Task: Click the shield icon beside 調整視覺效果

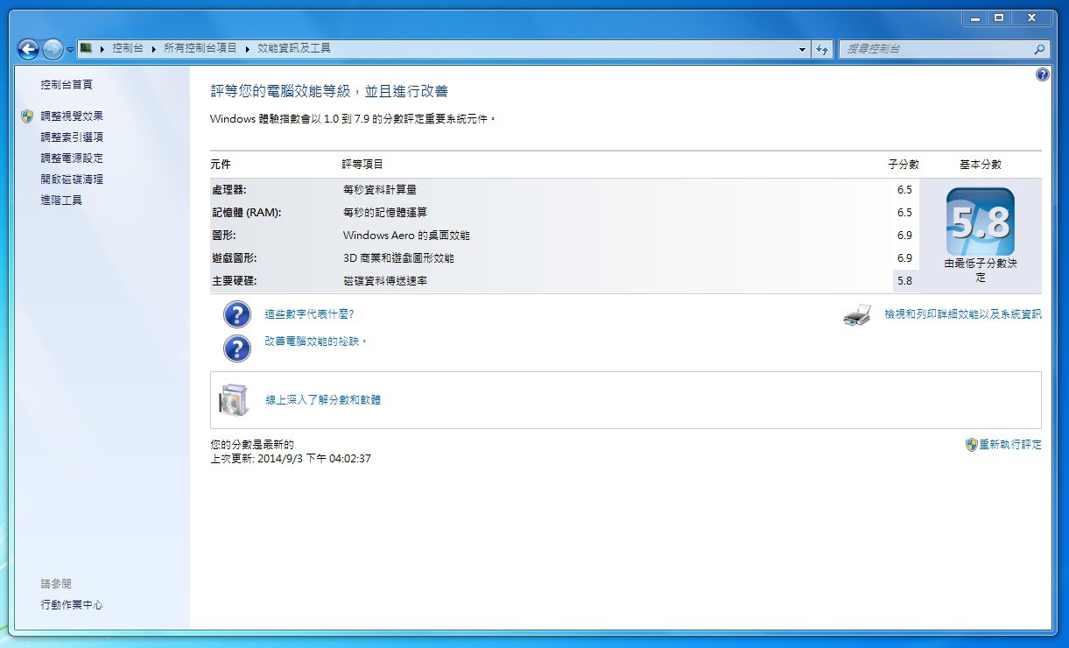Action: coord(27,116)
